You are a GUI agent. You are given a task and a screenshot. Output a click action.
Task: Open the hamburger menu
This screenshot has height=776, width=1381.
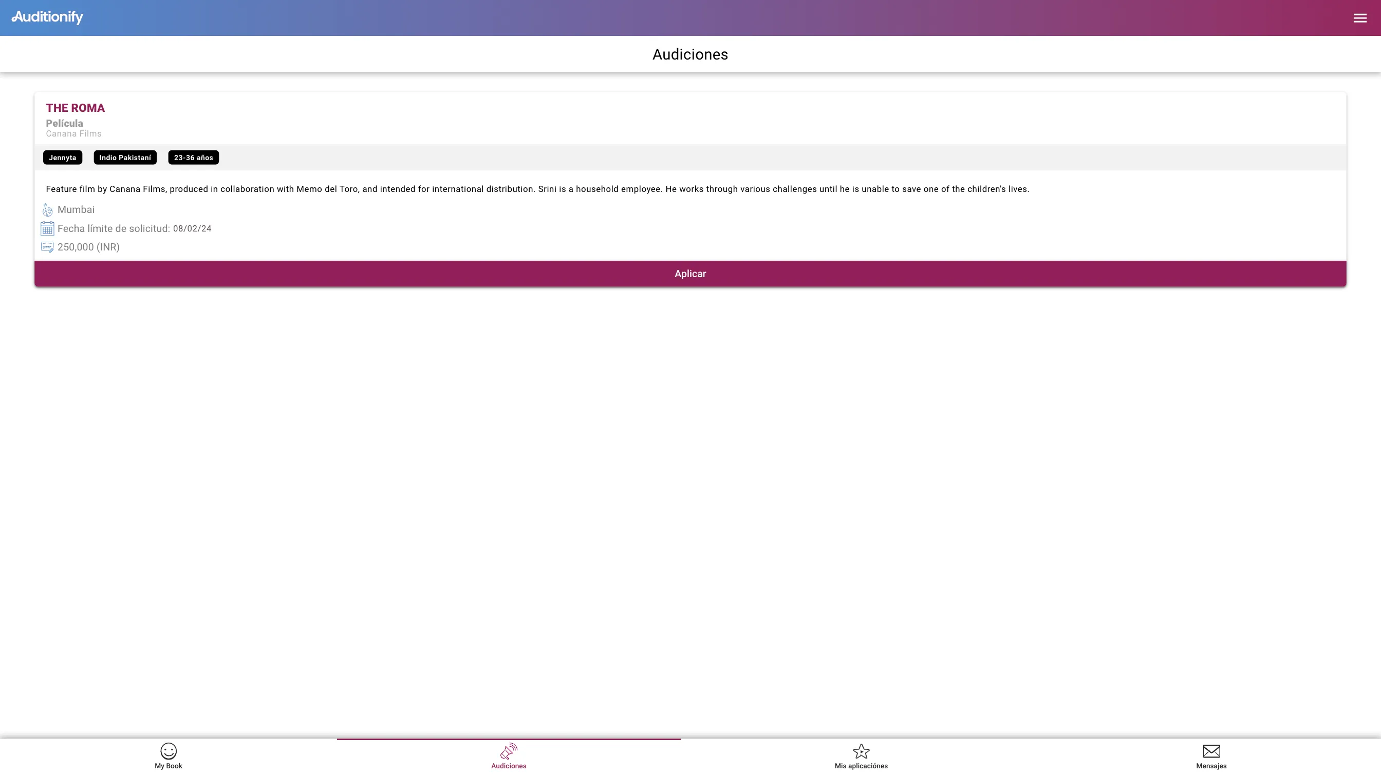tap(1359, 18)
